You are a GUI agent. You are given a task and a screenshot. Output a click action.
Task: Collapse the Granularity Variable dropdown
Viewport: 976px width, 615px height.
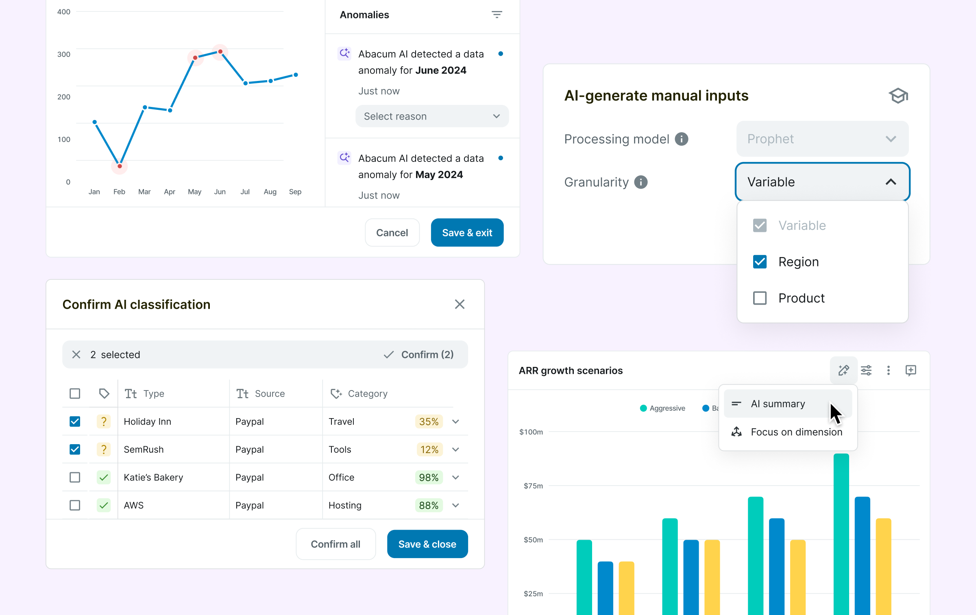coord(891,182)
